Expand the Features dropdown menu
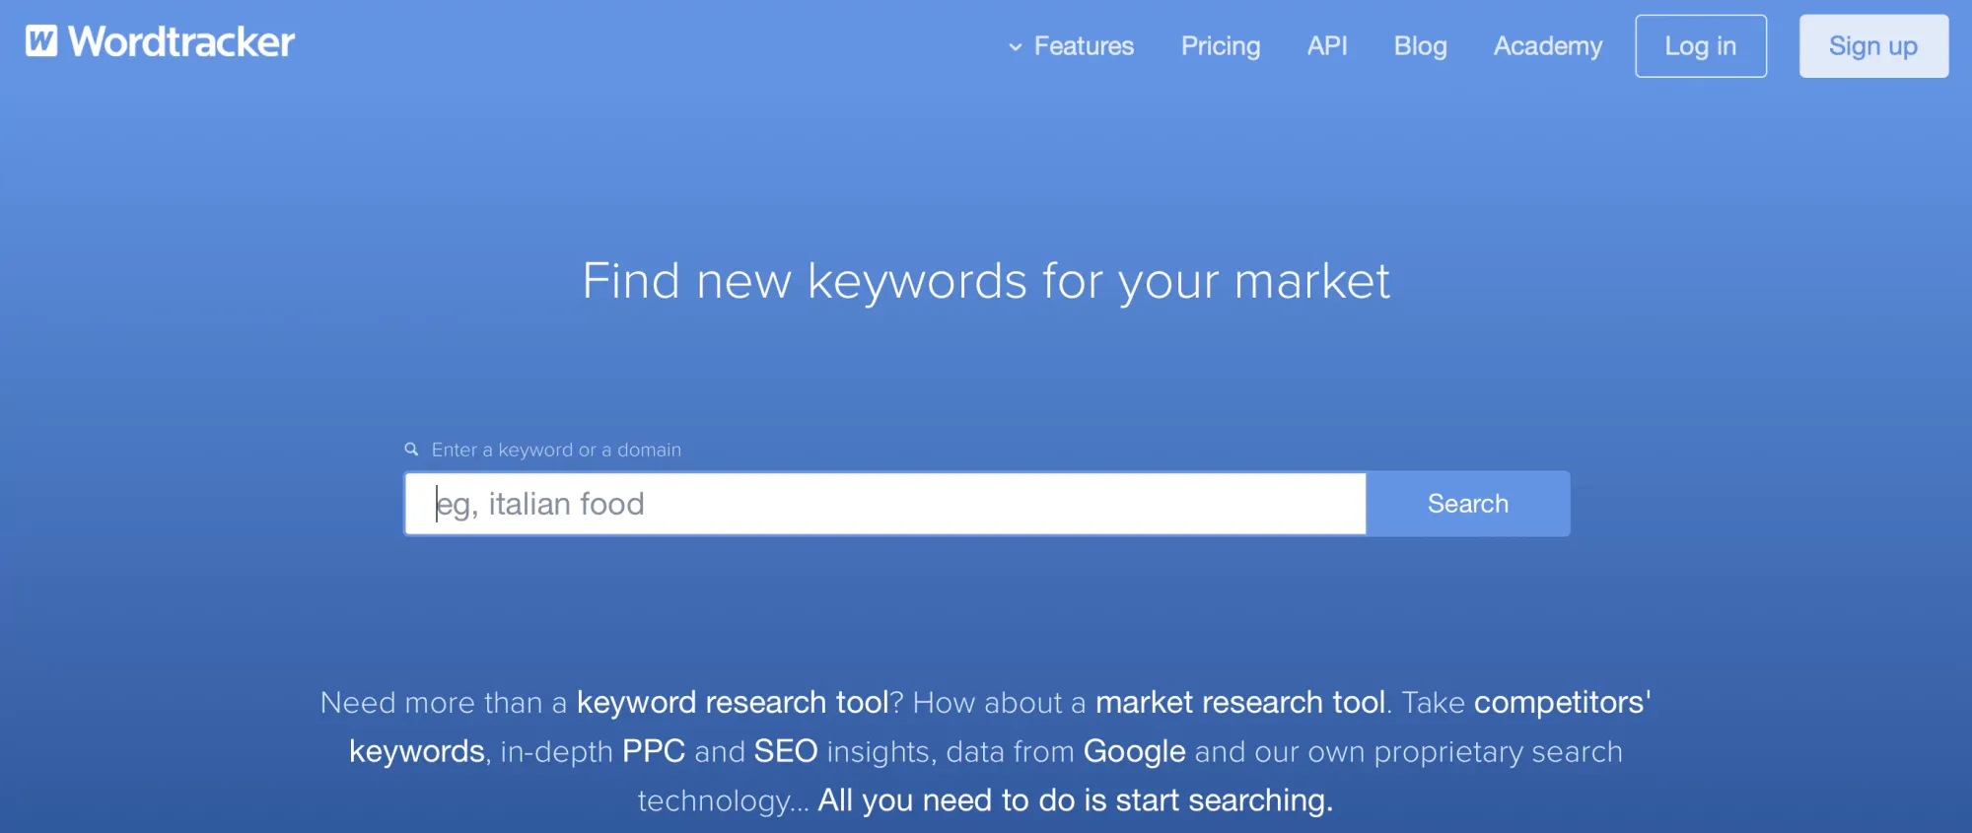The image size is (1972, 833). point(1083,45)
